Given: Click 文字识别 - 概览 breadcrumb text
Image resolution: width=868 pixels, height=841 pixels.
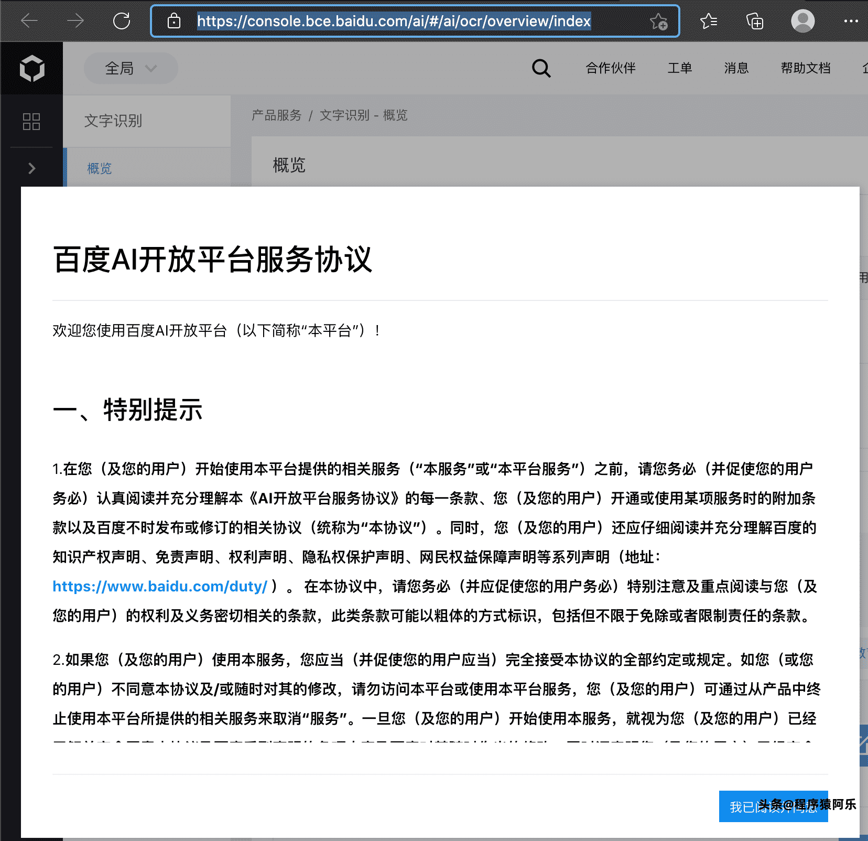Looking at the screenshot, I should coord(363,115).
